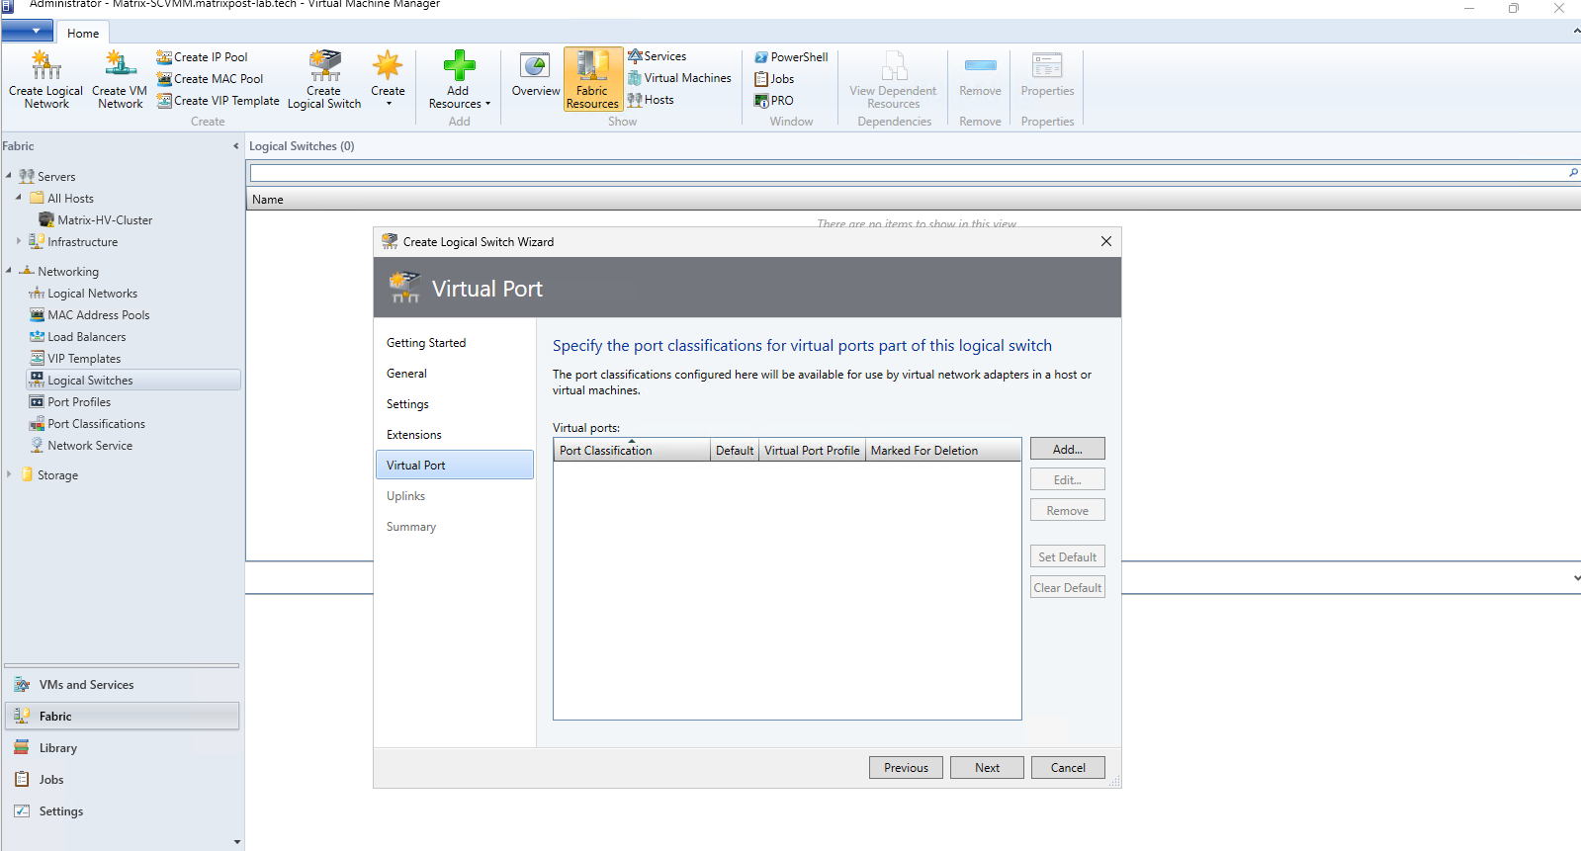Open Jobs window from ribbon
Image resolution: width=1581 pixels, height=851 pixels.
point(774,79)
